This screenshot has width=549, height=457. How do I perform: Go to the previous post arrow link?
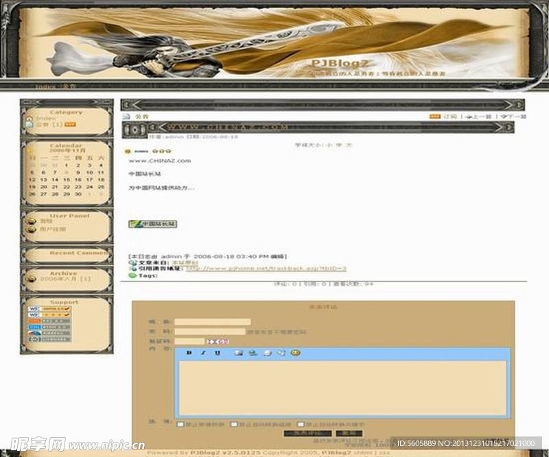coord(478,117)
